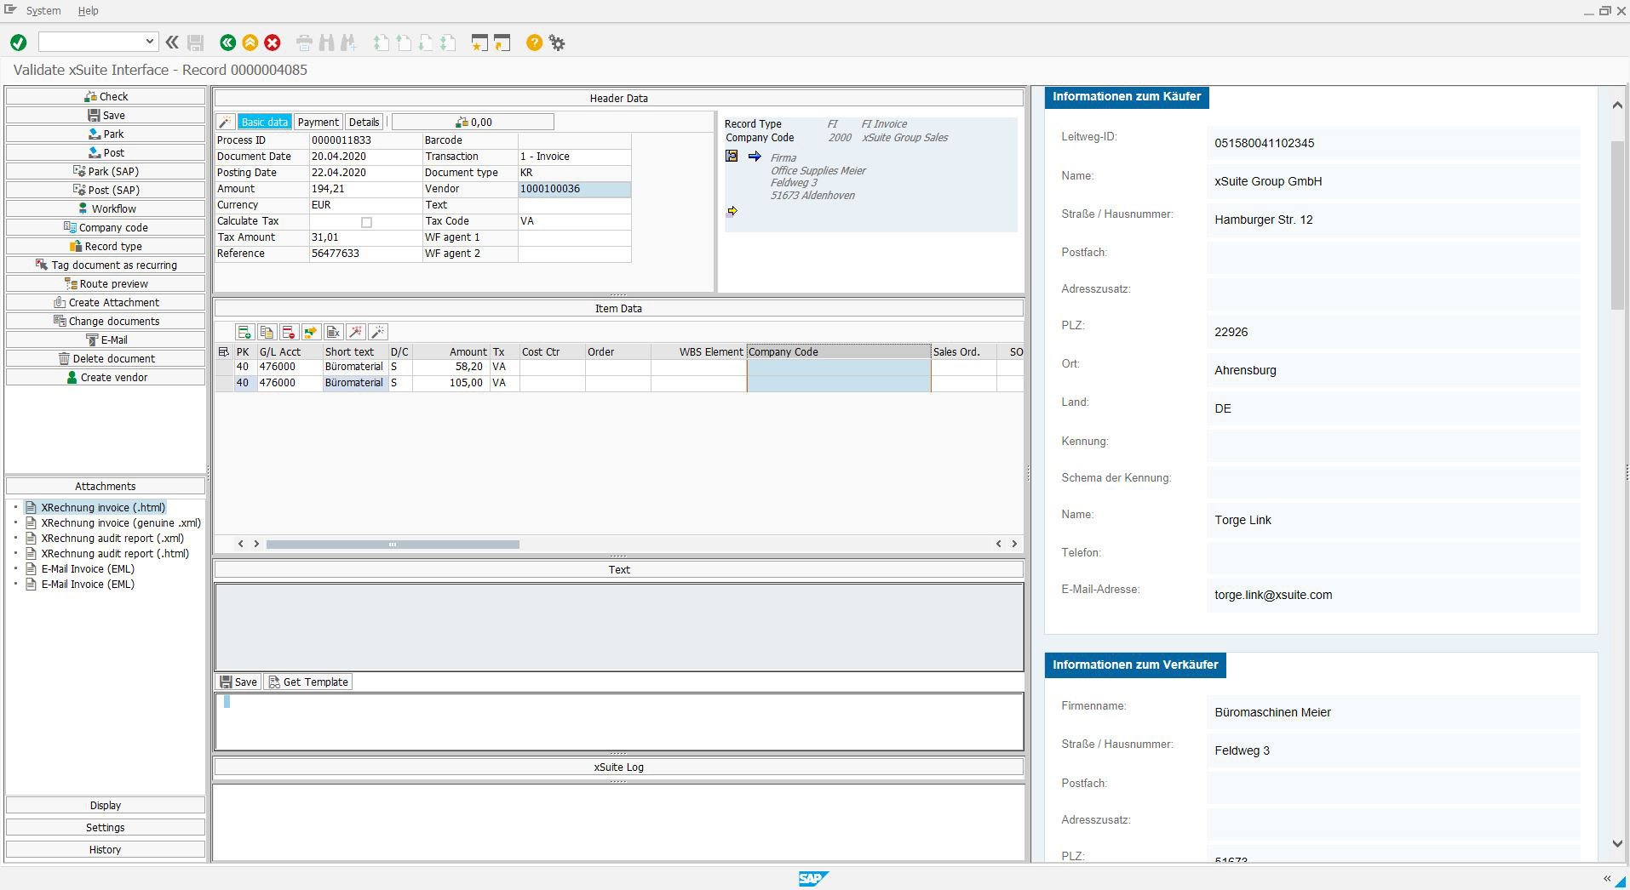Click the Generate Shortcut window icon
This screenshot has width=1630, height=890.
point(502,43)
